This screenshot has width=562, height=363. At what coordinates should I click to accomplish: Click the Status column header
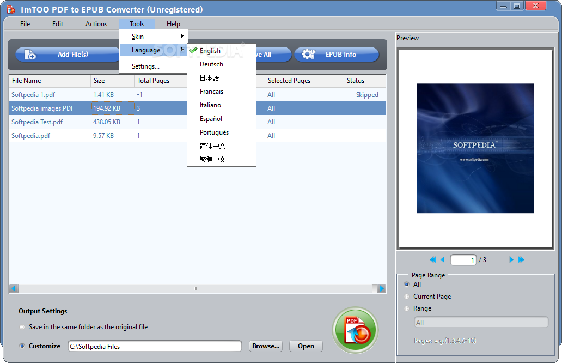[365, 81]
